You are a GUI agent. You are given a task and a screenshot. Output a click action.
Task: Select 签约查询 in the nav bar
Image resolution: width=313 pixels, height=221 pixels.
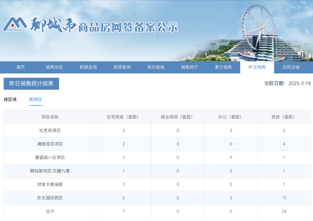(156, 68)
